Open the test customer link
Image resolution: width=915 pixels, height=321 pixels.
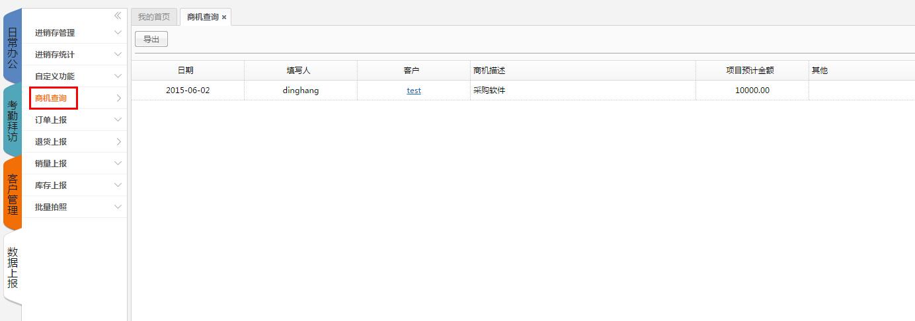click(x=414, y=90)
